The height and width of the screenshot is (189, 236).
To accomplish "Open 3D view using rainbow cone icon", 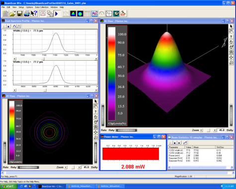I will 73,13.
